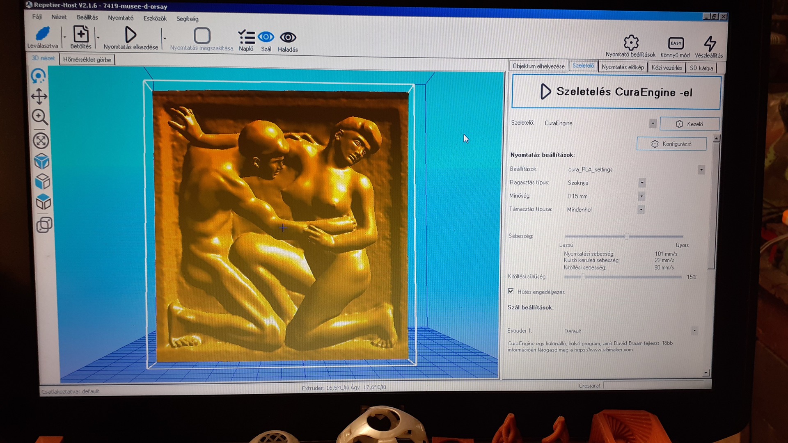Screen dimensions: 788x443
Task: Select the zoom magnifier tool
Action: pos(40,117)
